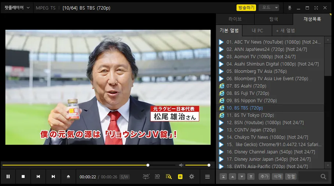Select 14. Chukyo TV News entry
Image resolution: width=334 pixels, height=186 pixels.
270,137
